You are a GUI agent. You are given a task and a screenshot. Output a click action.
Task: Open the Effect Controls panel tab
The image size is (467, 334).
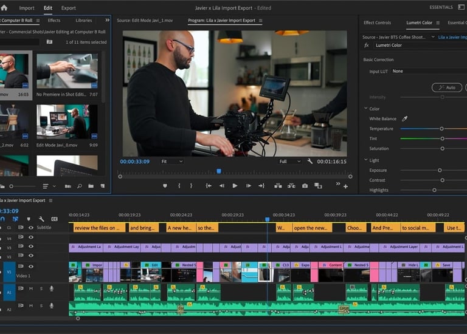[377, 22]
